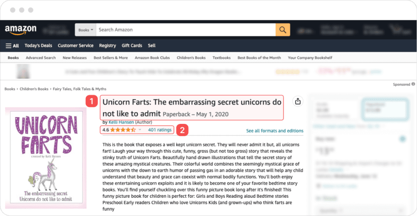The image size is (417, 216).
Task: Open the All hamburger menu
Action: point(12,45)
